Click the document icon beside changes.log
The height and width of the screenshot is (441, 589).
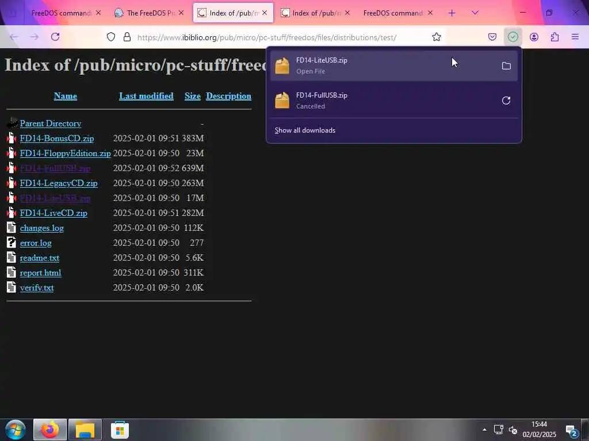coord(12,227)
